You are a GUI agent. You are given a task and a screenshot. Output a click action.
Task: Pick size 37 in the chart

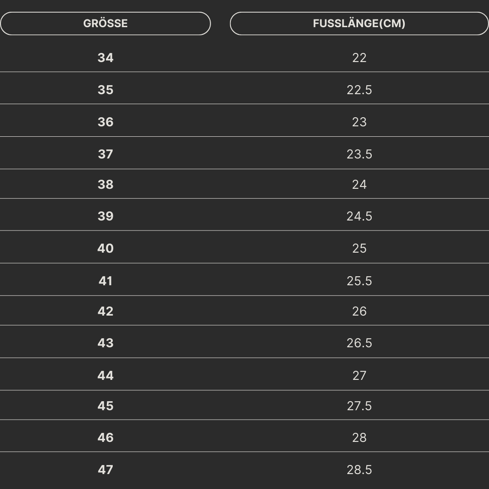(x=105, y=154)
